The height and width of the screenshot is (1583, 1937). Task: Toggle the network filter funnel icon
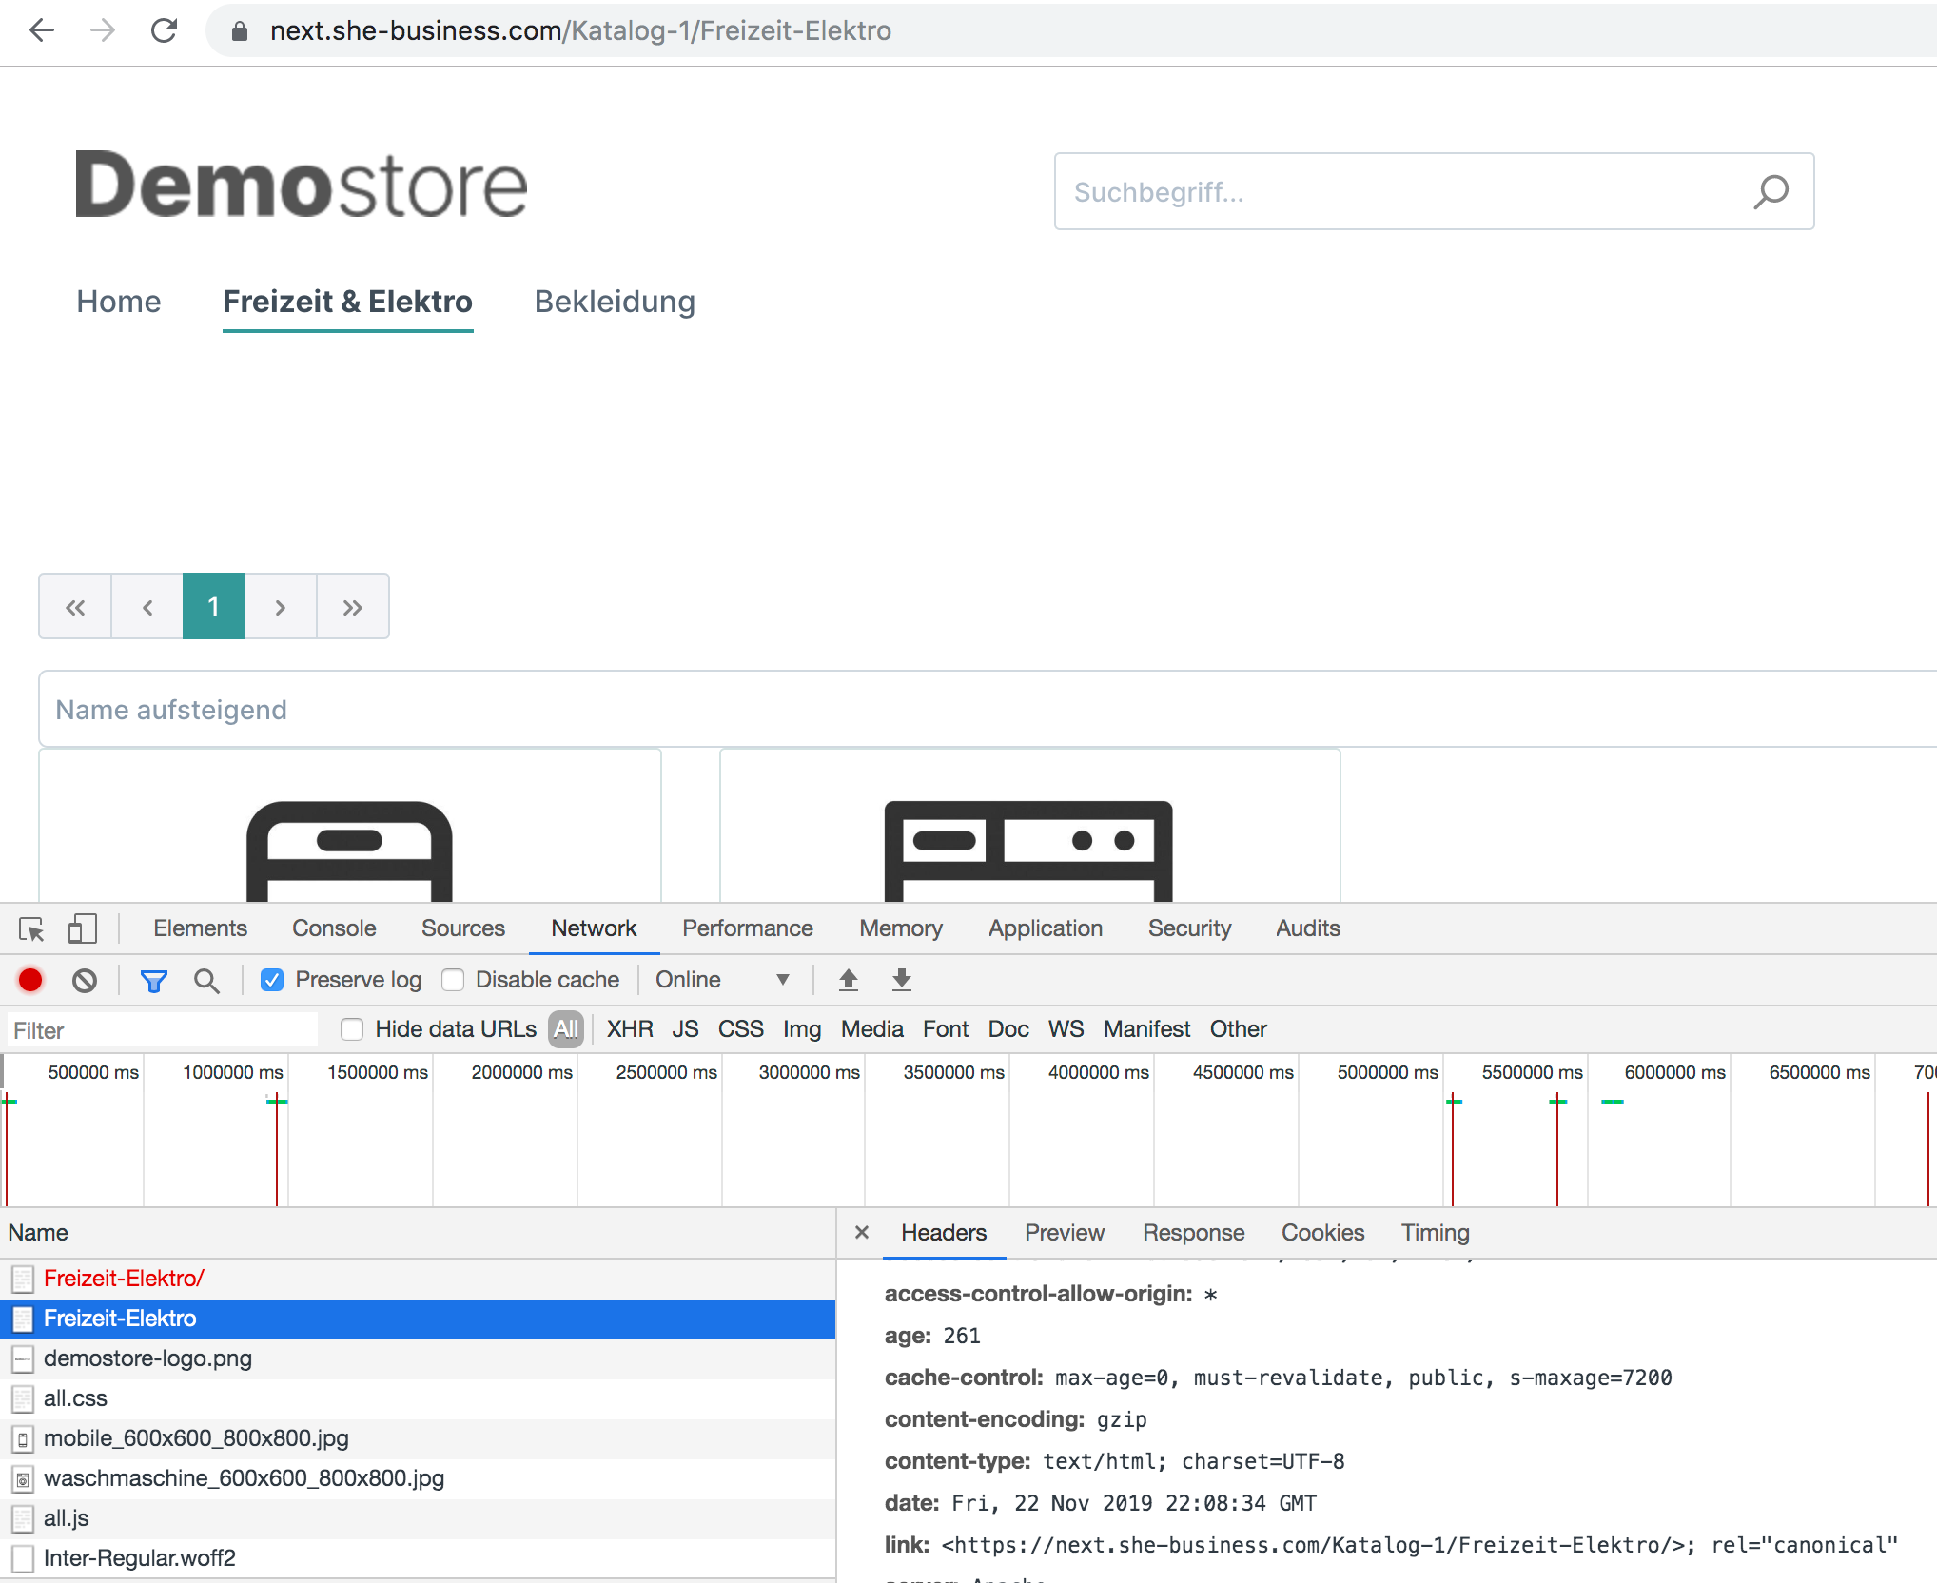point(153,981)
